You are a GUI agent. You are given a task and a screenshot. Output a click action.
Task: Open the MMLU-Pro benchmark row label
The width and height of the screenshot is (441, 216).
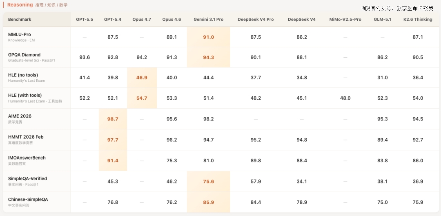pyautogui.click(x=20, y=35)
